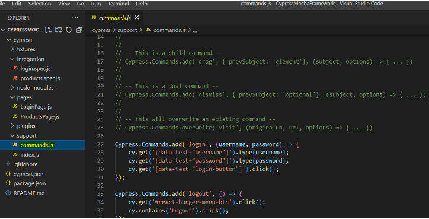Click 'login' string on line 27

coord(197,144)
